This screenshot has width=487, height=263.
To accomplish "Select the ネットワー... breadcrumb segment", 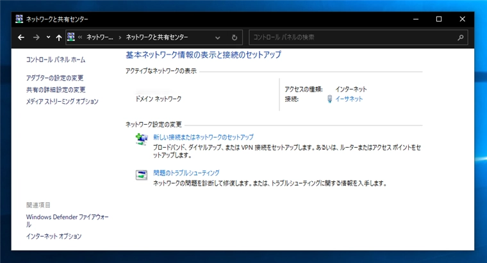I will coord(100,37).
